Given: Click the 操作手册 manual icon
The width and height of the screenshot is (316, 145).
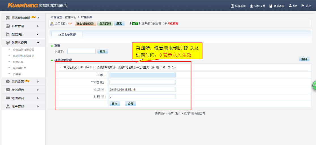Looking at the screenshot, I should coord(232,6).
